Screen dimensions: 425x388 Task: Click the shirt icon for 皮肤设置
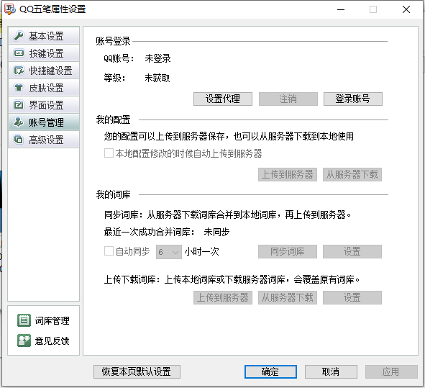click(19, 88)
